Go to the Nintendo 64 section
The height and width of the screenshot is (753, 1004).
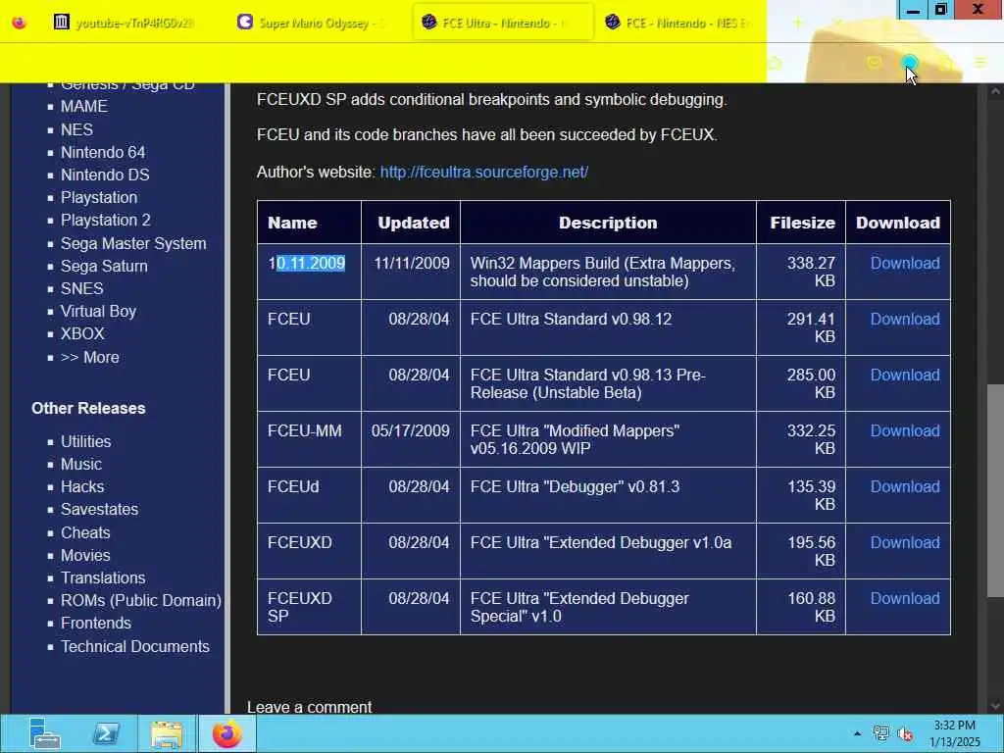click(103, 152)
